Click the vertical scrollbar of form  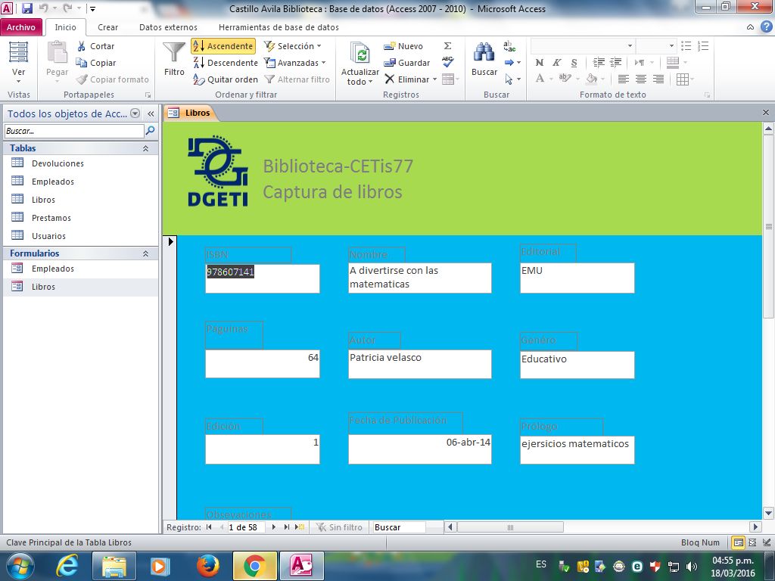(768, 378)
